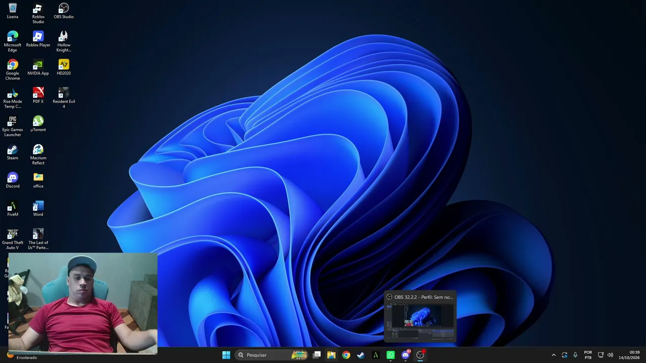Screen dimensions: 646x363
Task: Select the Epic Games Launcher desktop icon
Action: point(13,127)
